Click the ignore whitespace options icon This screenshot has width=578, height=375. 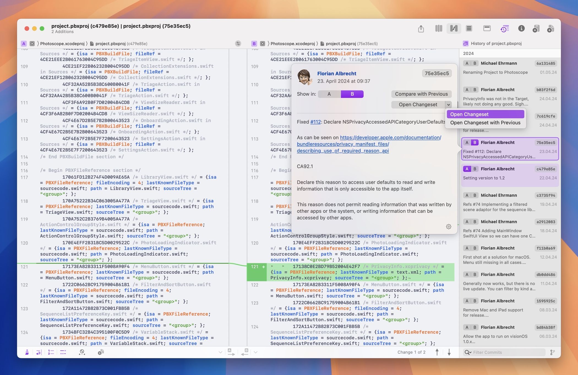tap(82, 352)
